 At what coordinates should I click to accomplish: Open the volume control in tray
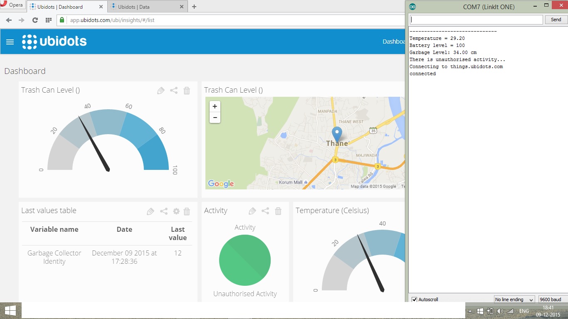coord(500,311)
